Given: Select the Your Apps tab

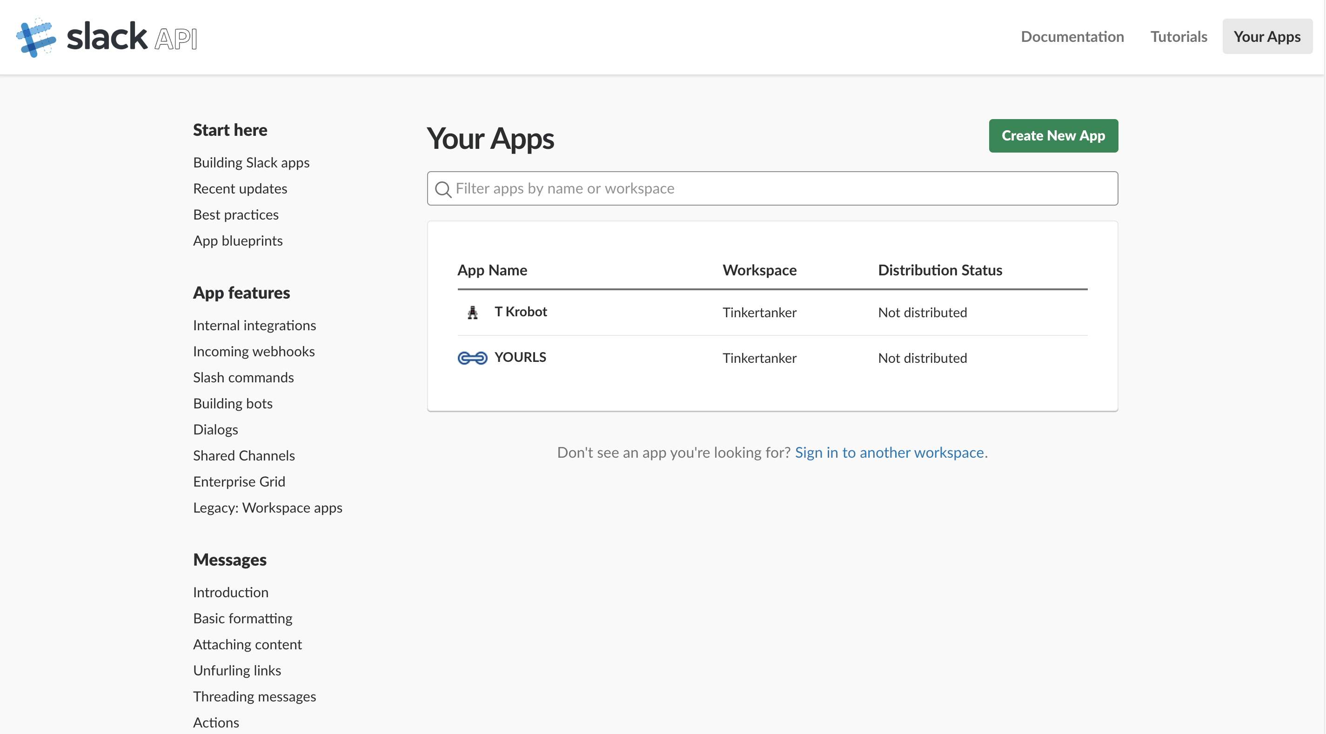Looking at the screenshot, I should [x=1266, y=37].
